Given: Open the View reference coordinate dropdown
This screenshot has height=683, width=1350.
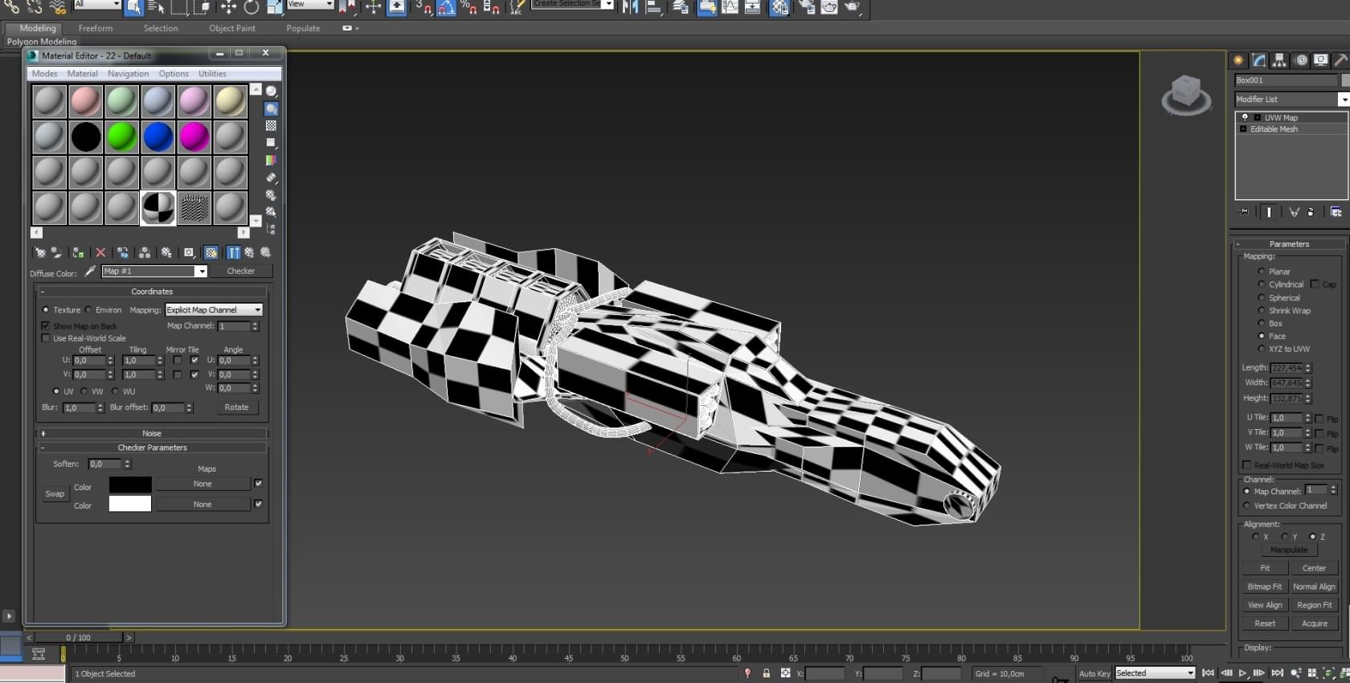Looking at the screenshot, I should tap(309, 5).
